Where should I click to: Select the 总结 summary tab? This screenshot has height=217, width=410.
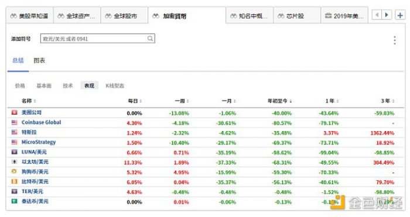point(18,61)
